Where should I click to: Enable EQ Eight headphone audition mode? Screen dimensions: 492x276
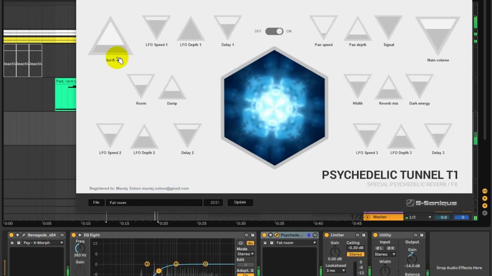241,243
